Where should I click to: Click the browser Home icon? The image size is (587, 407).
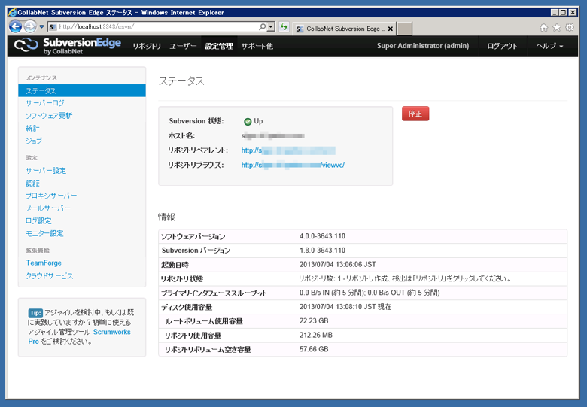pos(544,27)
